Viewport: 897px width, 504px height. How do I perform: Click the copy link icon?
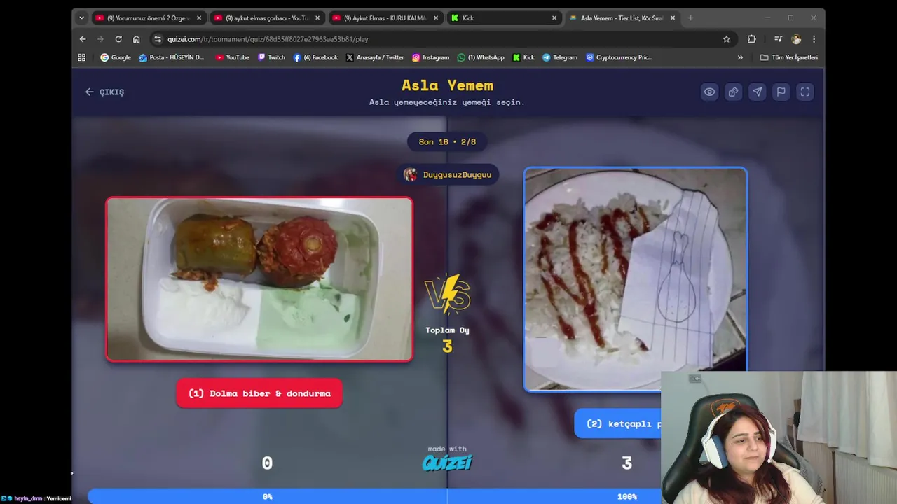click(733, 92)
